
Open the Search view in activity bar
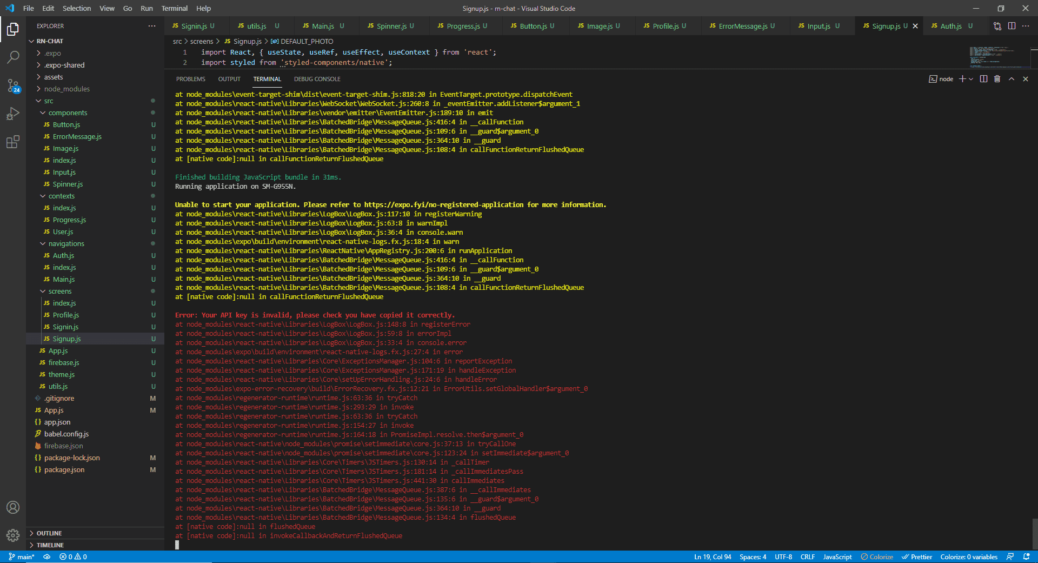[13, 57]
